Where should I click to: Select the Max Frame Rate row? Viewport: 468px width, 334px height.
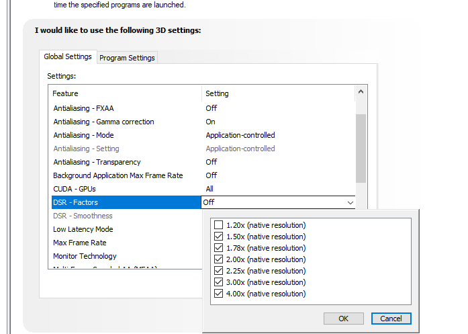(x=79, y=243)
